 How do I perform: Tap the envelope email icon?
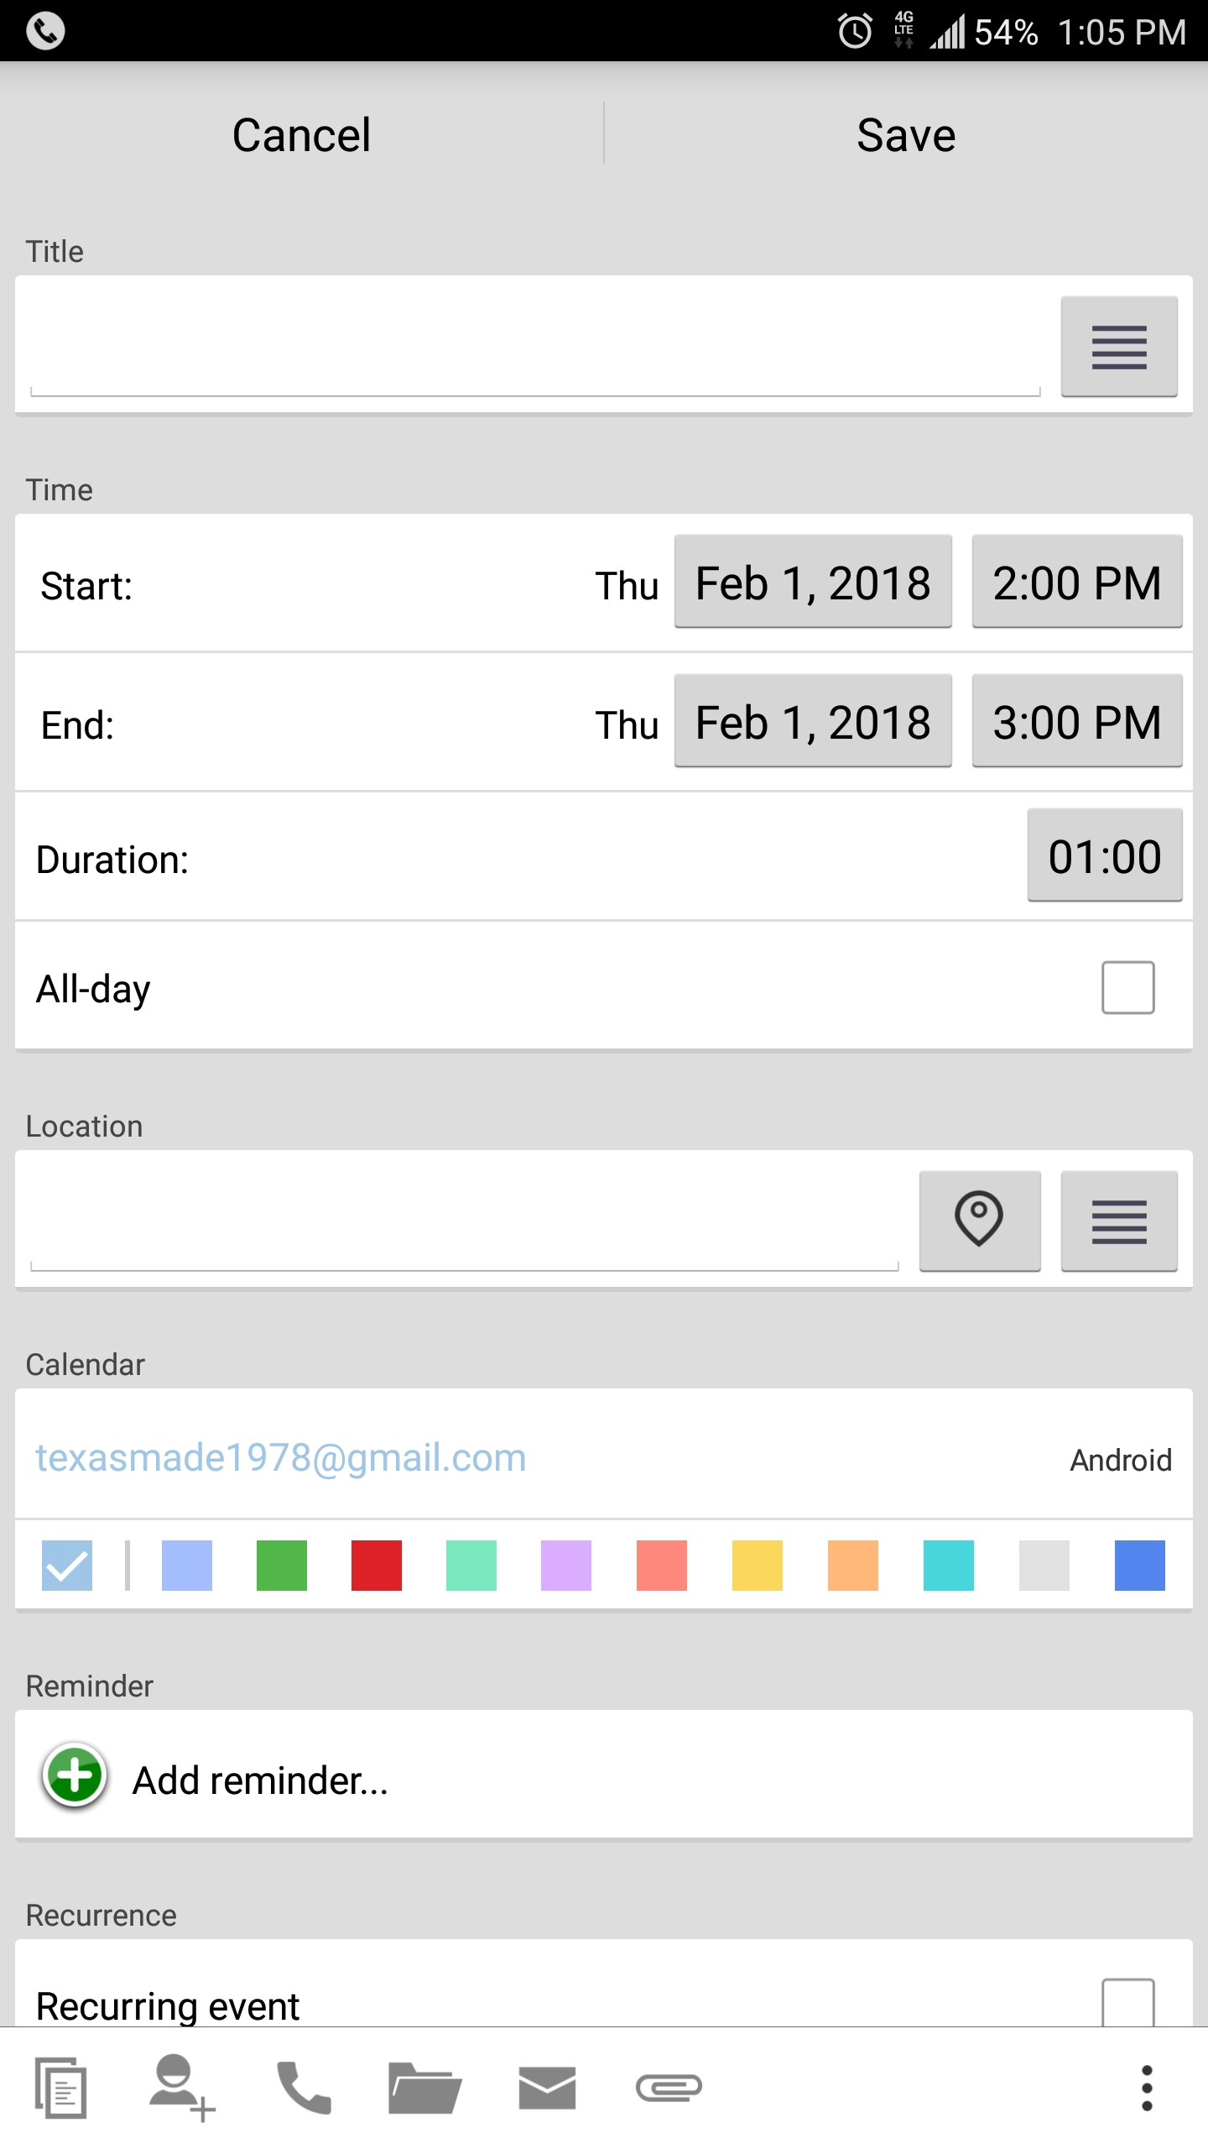click(547, 2088)
